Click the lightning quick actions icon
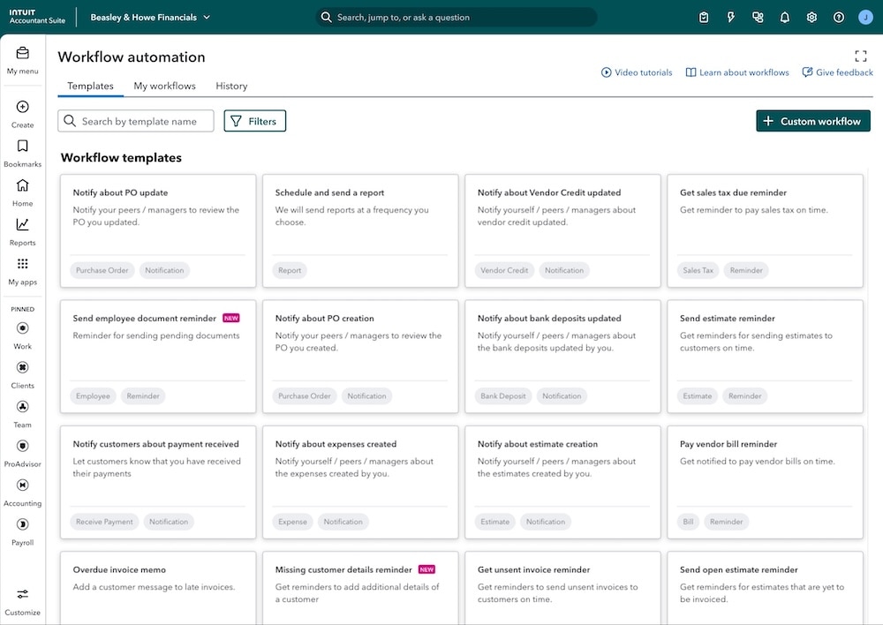The width and height of the screenshot is (883, 625). tap(730, 17)
